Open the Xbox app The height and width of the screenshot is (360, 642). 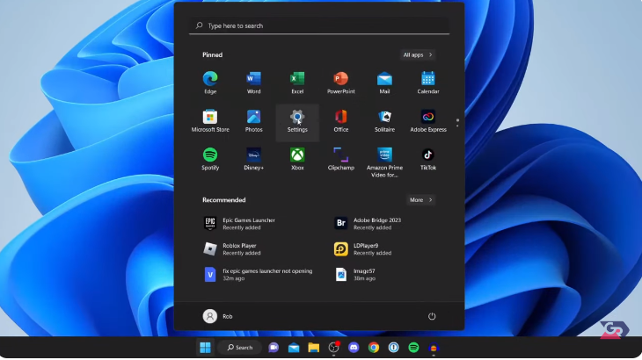[297, 159]
